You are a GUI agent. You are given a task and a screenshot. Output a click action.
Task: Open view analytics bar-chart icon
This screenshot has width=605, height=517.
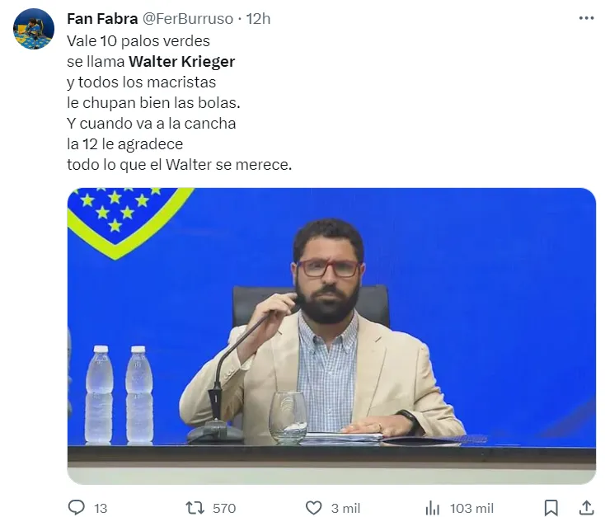pyautogui.click(x=431, y=507)
